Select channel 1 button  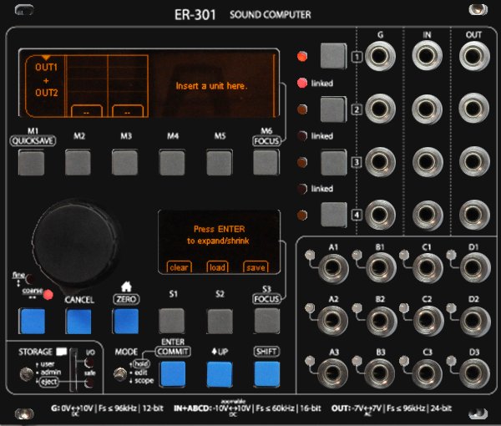point(333,56)
